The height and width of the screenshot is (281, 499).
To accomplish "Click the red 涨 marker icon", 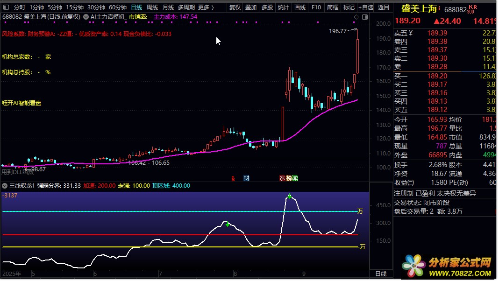I will tap(282, 178).
